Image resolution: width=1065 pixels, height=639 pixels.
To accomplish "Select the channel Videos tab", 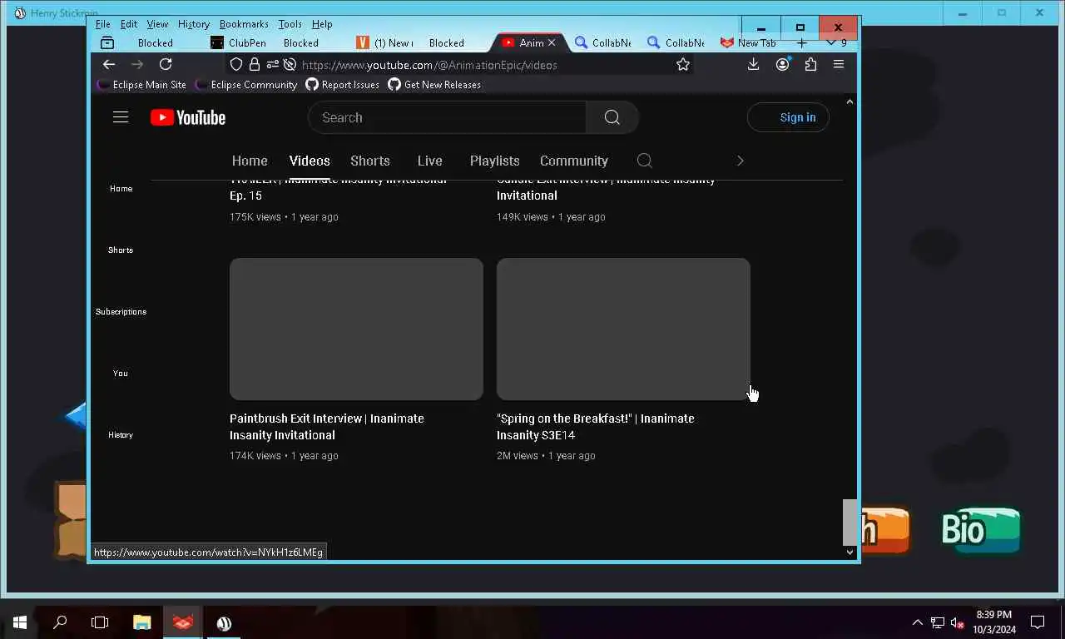I will (310, 161).
